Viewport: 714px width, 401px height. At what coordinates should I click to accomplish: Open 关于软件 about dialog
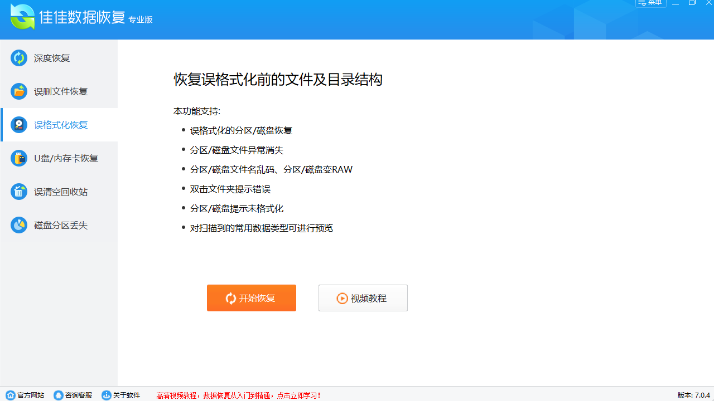(121, 395)
